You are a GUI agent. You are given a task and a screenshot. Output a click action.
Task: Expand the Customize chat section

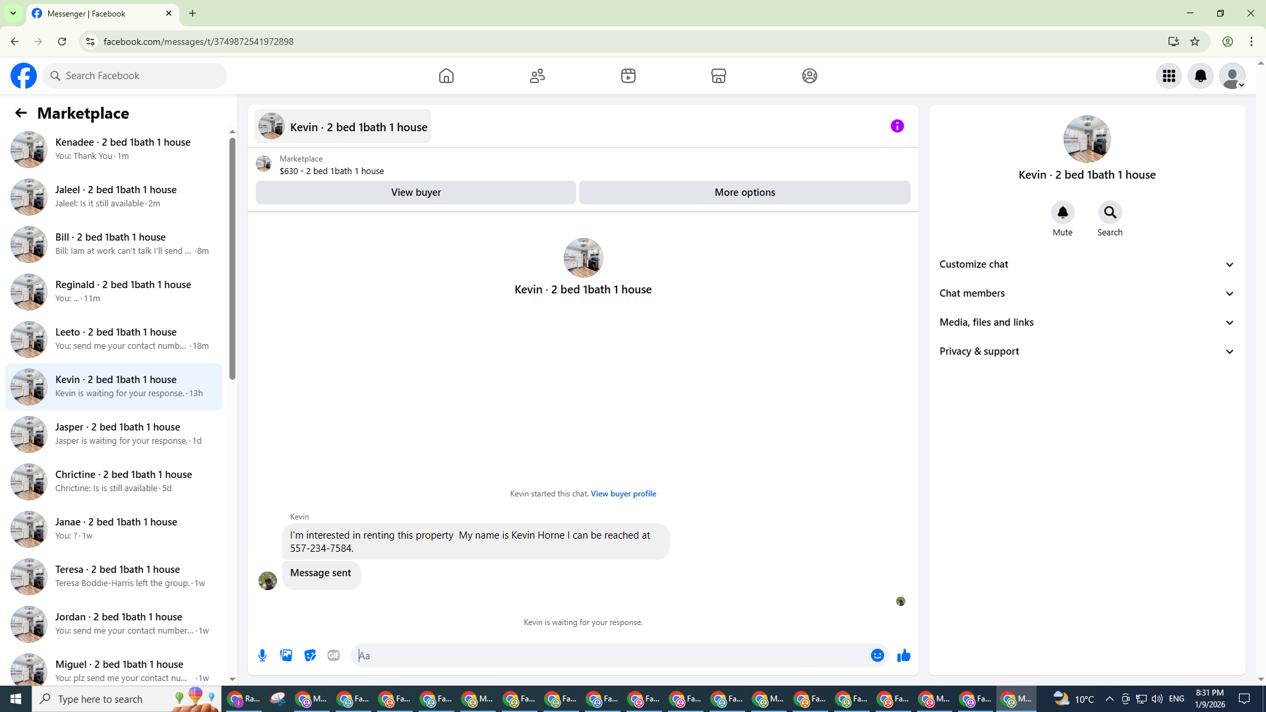coord(1086,264)
